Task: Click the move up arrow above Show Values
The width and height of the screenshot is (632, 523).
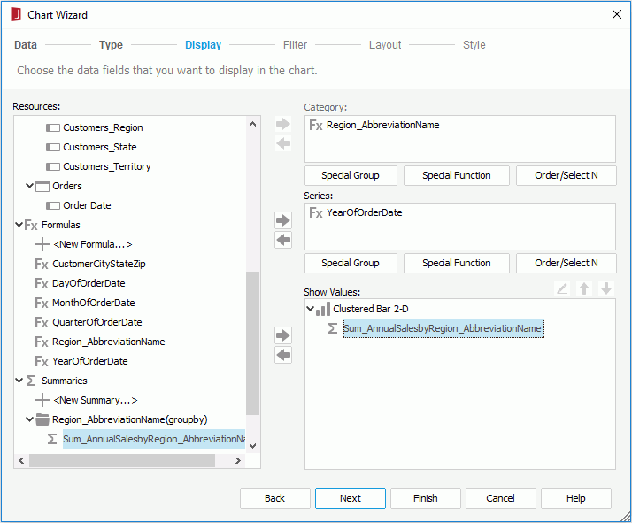Action: (584, 288)
